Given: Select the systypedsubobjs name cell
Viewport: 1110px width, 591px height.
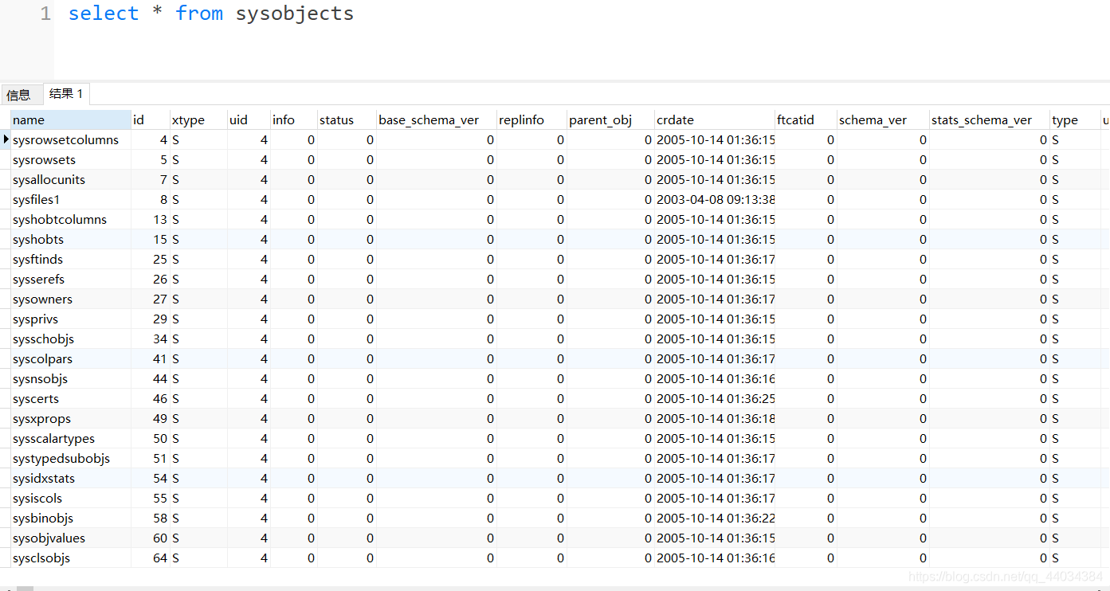Looking at the screenshot, I should [71, 458].
